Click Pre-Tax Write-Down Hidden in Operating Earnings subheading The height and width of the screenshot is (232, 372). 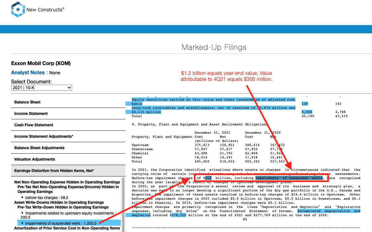(63, 207)
